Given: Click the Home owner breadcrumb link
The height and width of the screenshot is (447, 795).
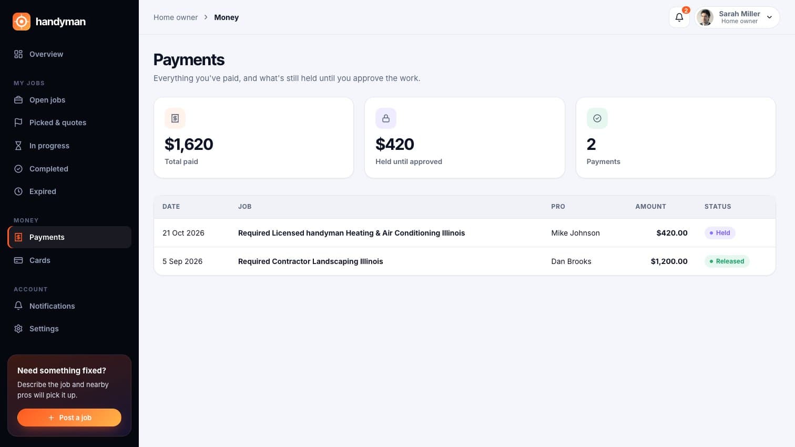Looking at the screenshot, I should pos(176,17).
